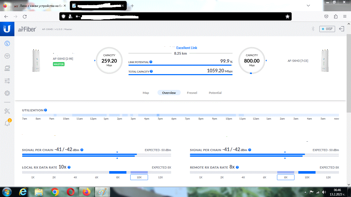Screen dimensions: 351x197
Task: Click the help icon next to Utilization
Action: (45, 110)
